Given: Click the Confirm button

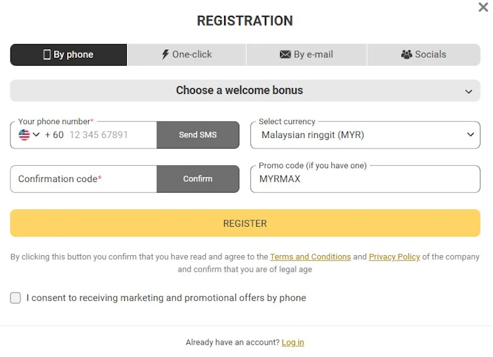Looking at the screenshot, I should [x=198, y=179].
